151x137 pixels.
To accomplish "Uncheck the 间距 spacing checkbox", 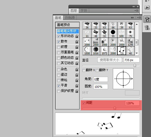I will click(x=84, y=103).
